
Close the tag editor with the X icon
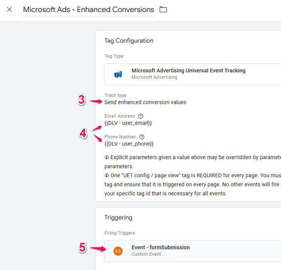[x=9, y=9]
